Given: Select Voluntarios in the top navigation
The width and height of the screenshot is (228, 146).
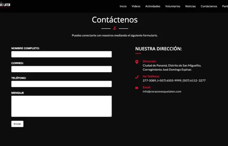Looking at the screenshot, I should point(173,6).
